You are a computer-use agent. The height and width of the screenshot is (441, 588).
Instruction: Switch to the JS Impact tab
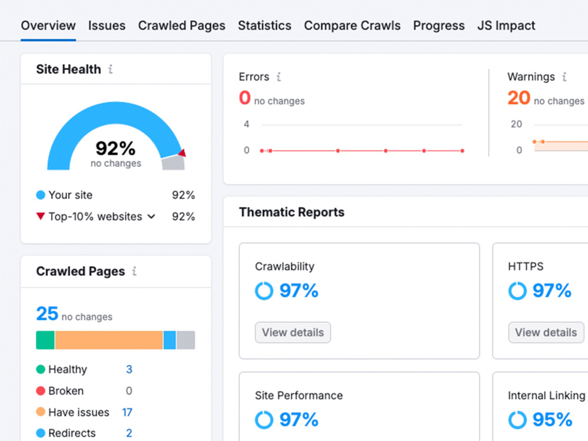(506, 25)
